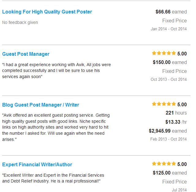Click the $2,945.99 earned amount
The height and width of the screenshot is (192, 196).
168,131
